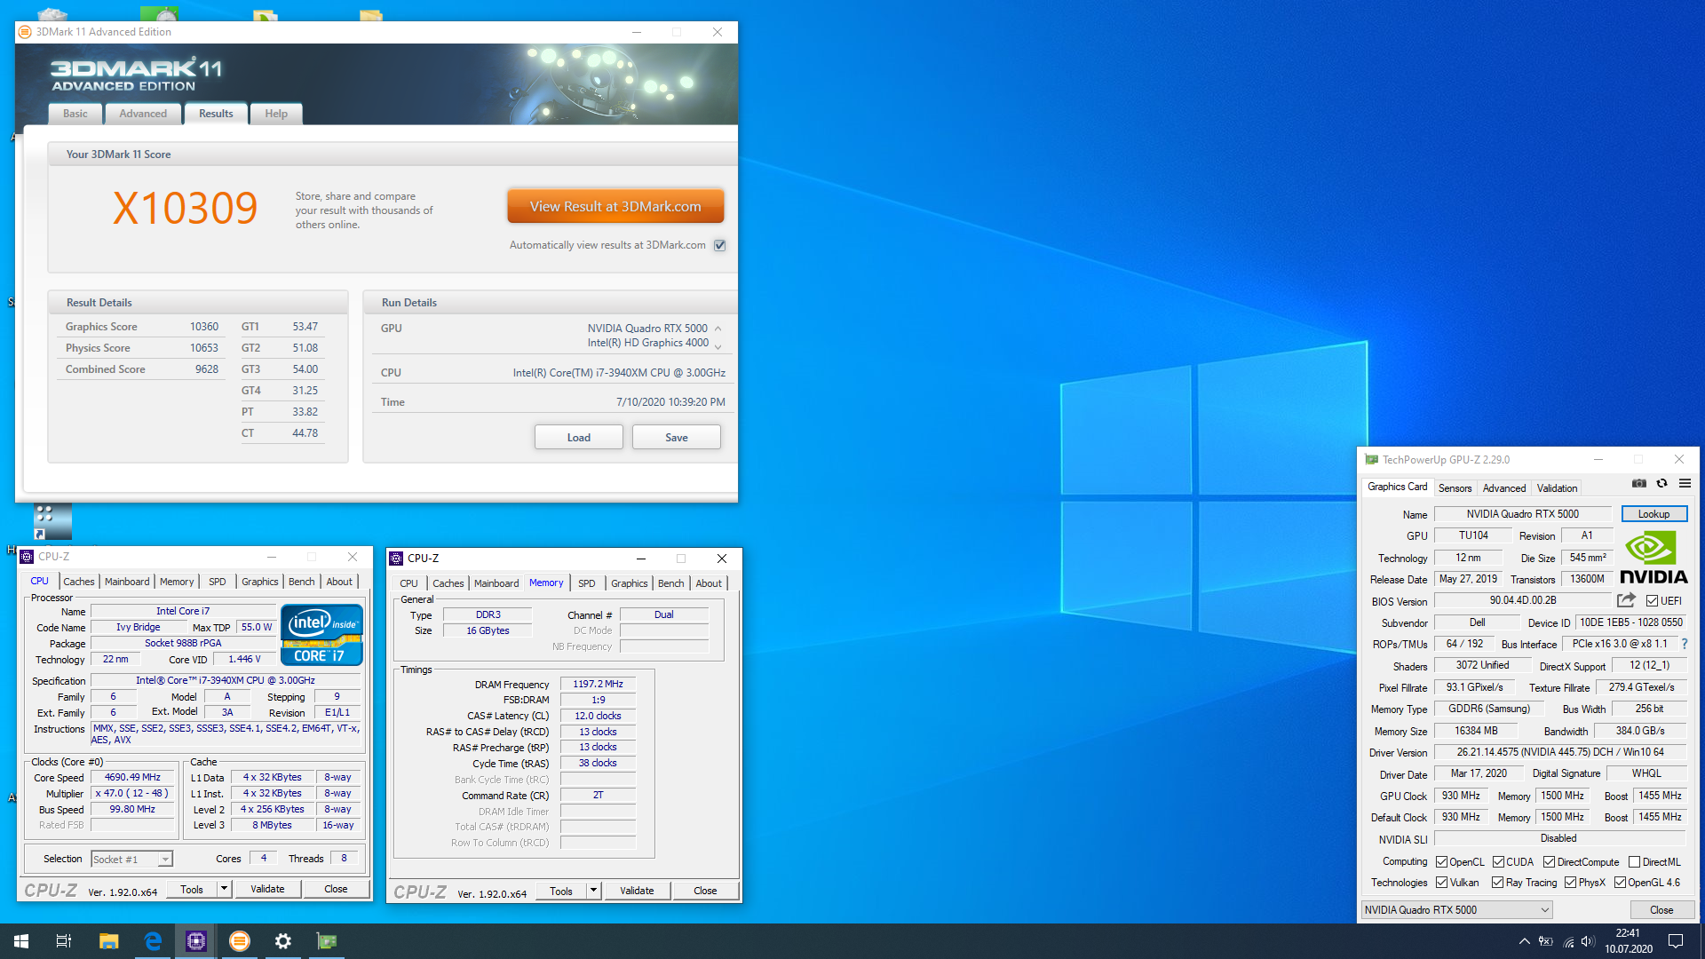Viewport: 1705px width, 959px height.
Task: Click the taskbar clock and date
Action: (1628, 941)
